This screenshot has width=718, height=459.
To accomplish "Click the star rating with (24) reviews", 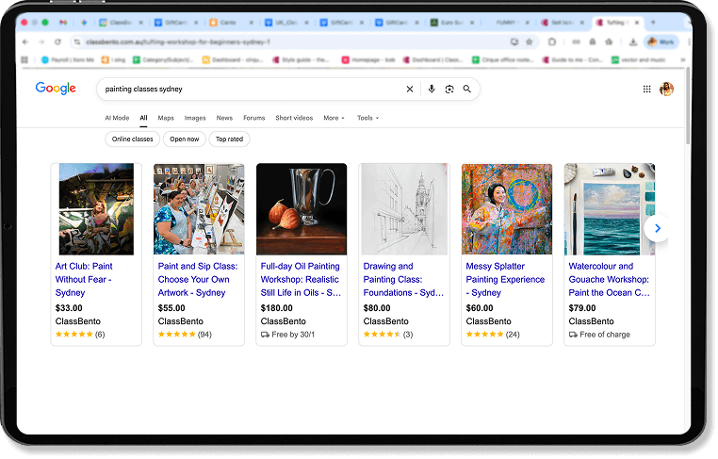I will (493, 335).
